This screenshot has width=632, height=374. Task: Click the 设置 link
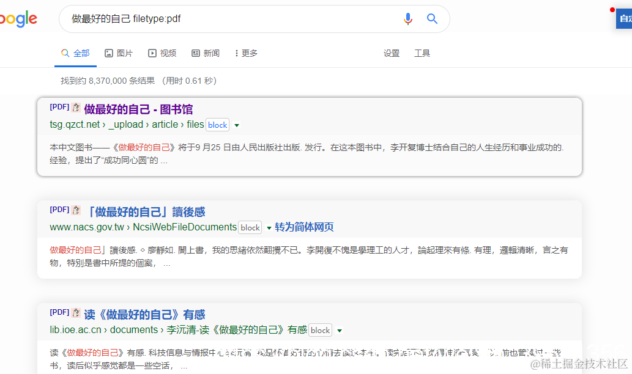392,53
